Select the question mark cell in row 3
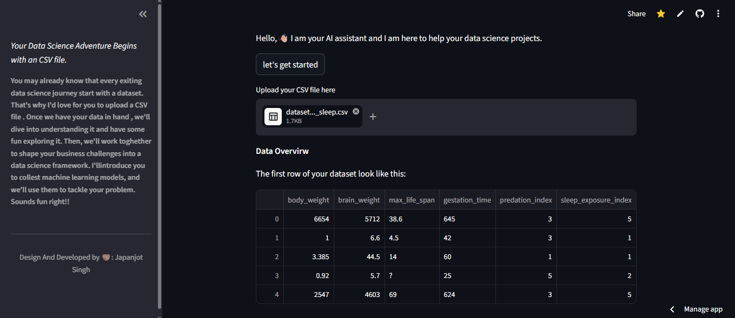The width and height of the screenshot is (735, 318). (x=391, y=275)
